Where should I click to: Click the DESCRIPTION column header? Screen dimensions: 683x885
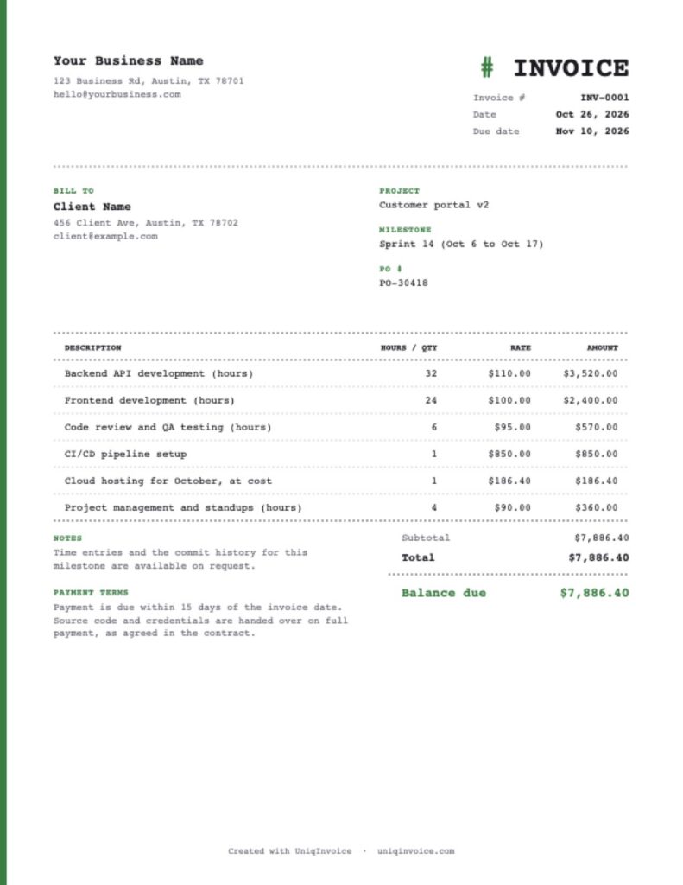pos(92,347)
